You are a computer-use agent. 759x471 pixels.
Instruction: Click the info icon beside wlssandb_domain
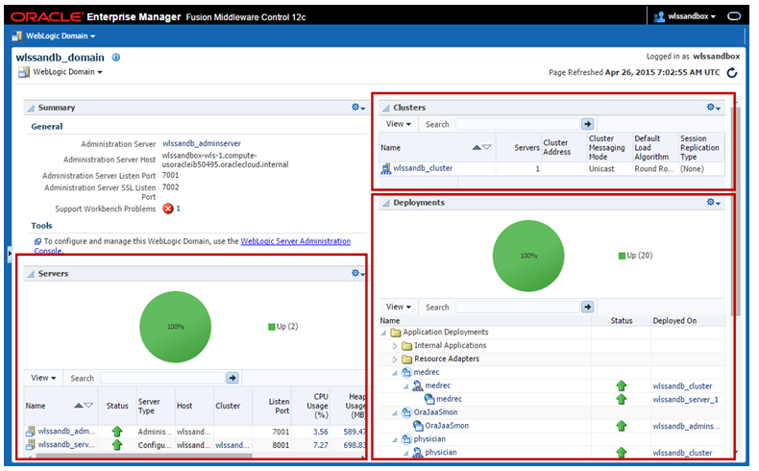(116, 57)
